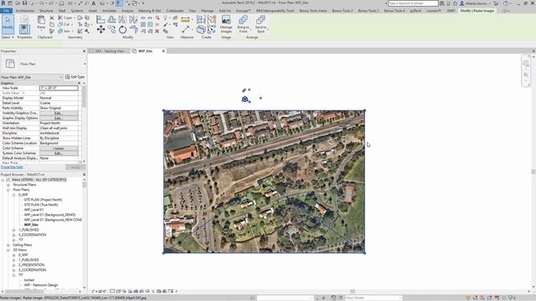Click the Floor Plan type thumbnail
This screenshot has height=301, width=536.
(10, 64)
